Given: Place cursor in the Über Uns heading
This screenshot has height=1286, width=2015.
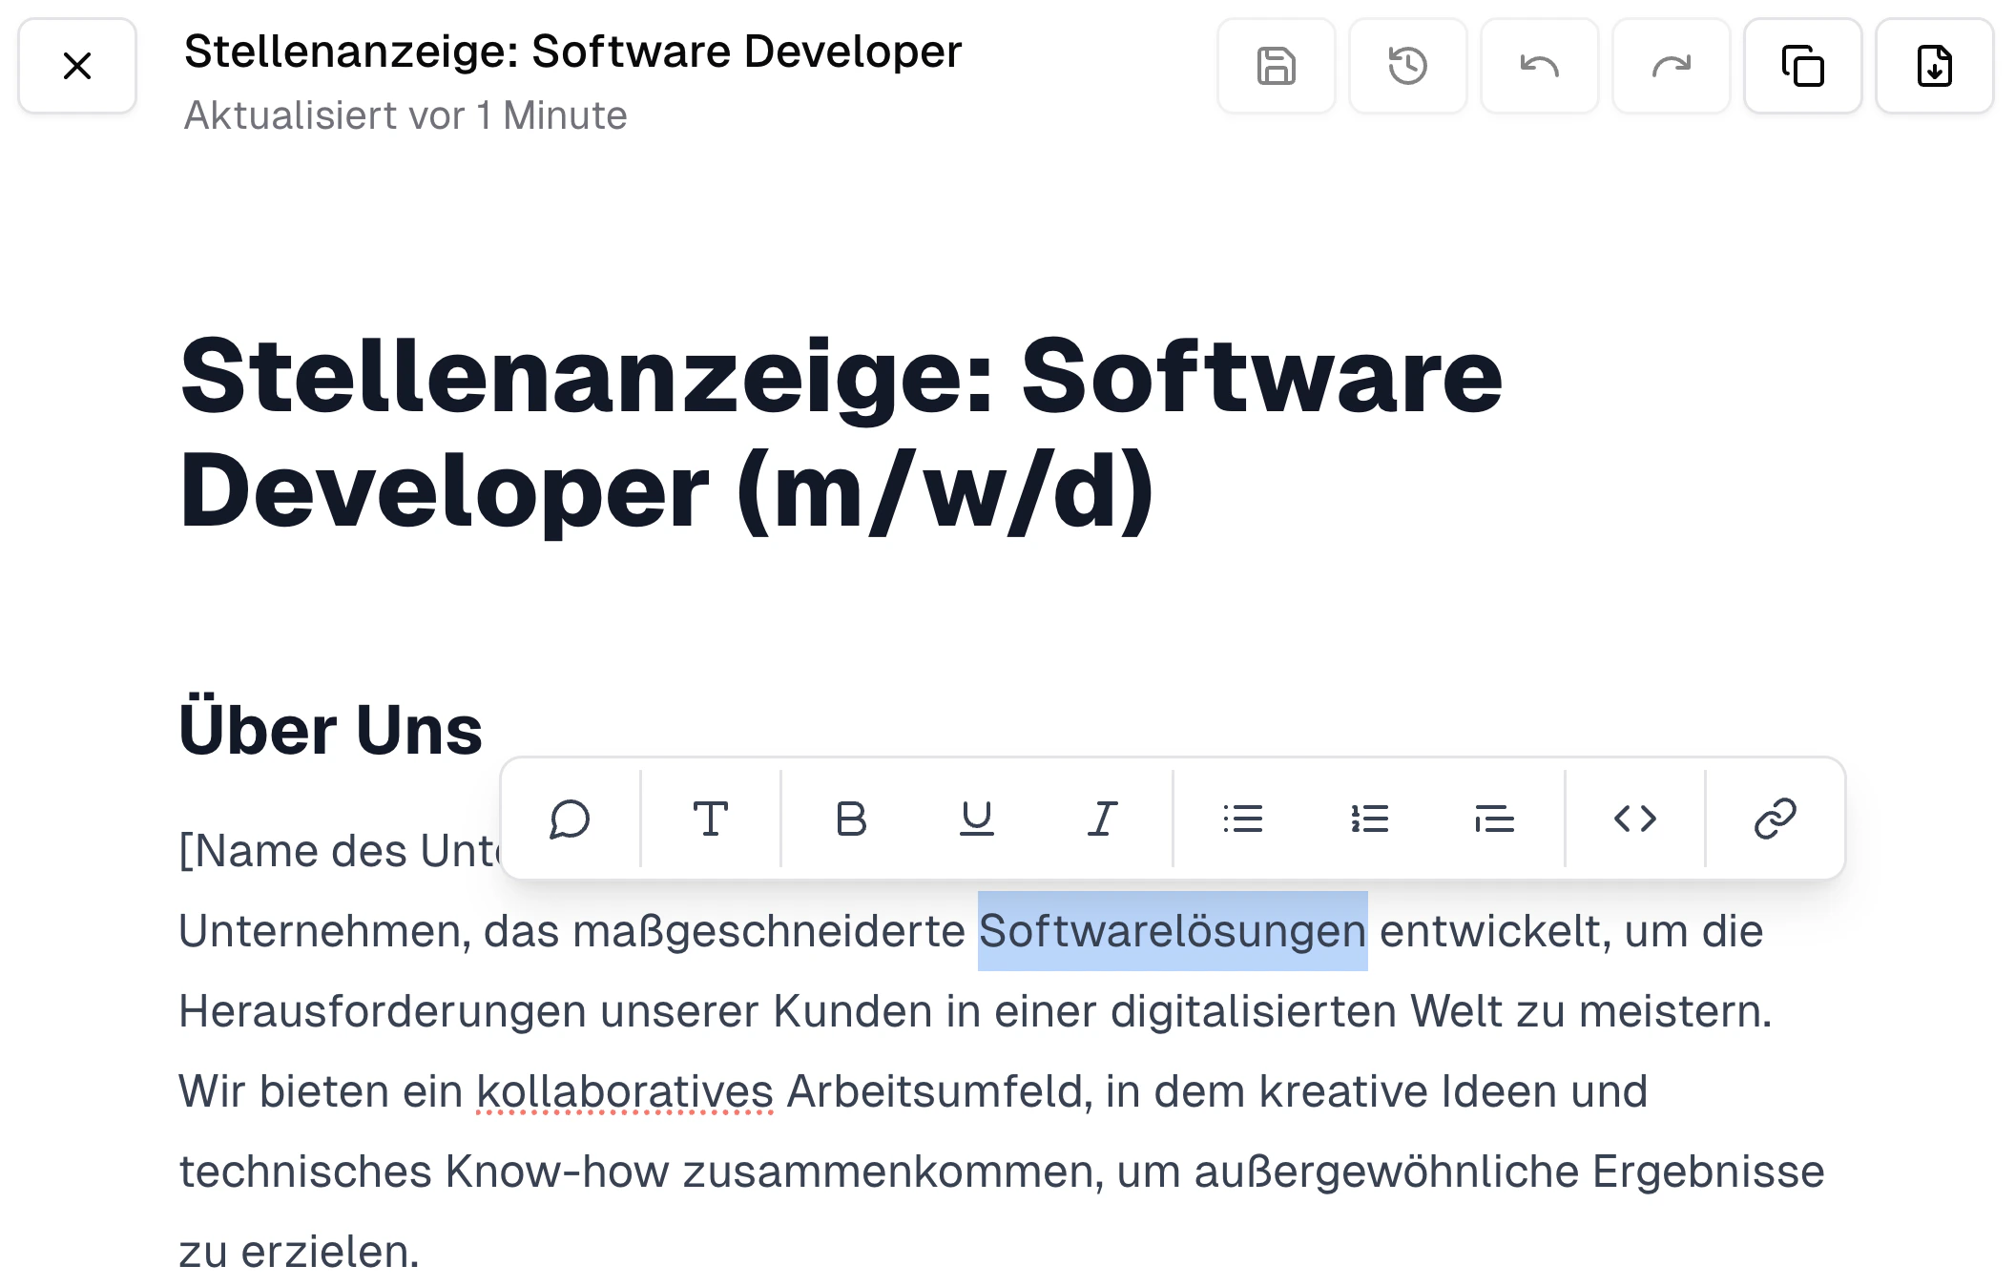Looking at the screenshot, I should pyautogui.click(x=330, y=728).
